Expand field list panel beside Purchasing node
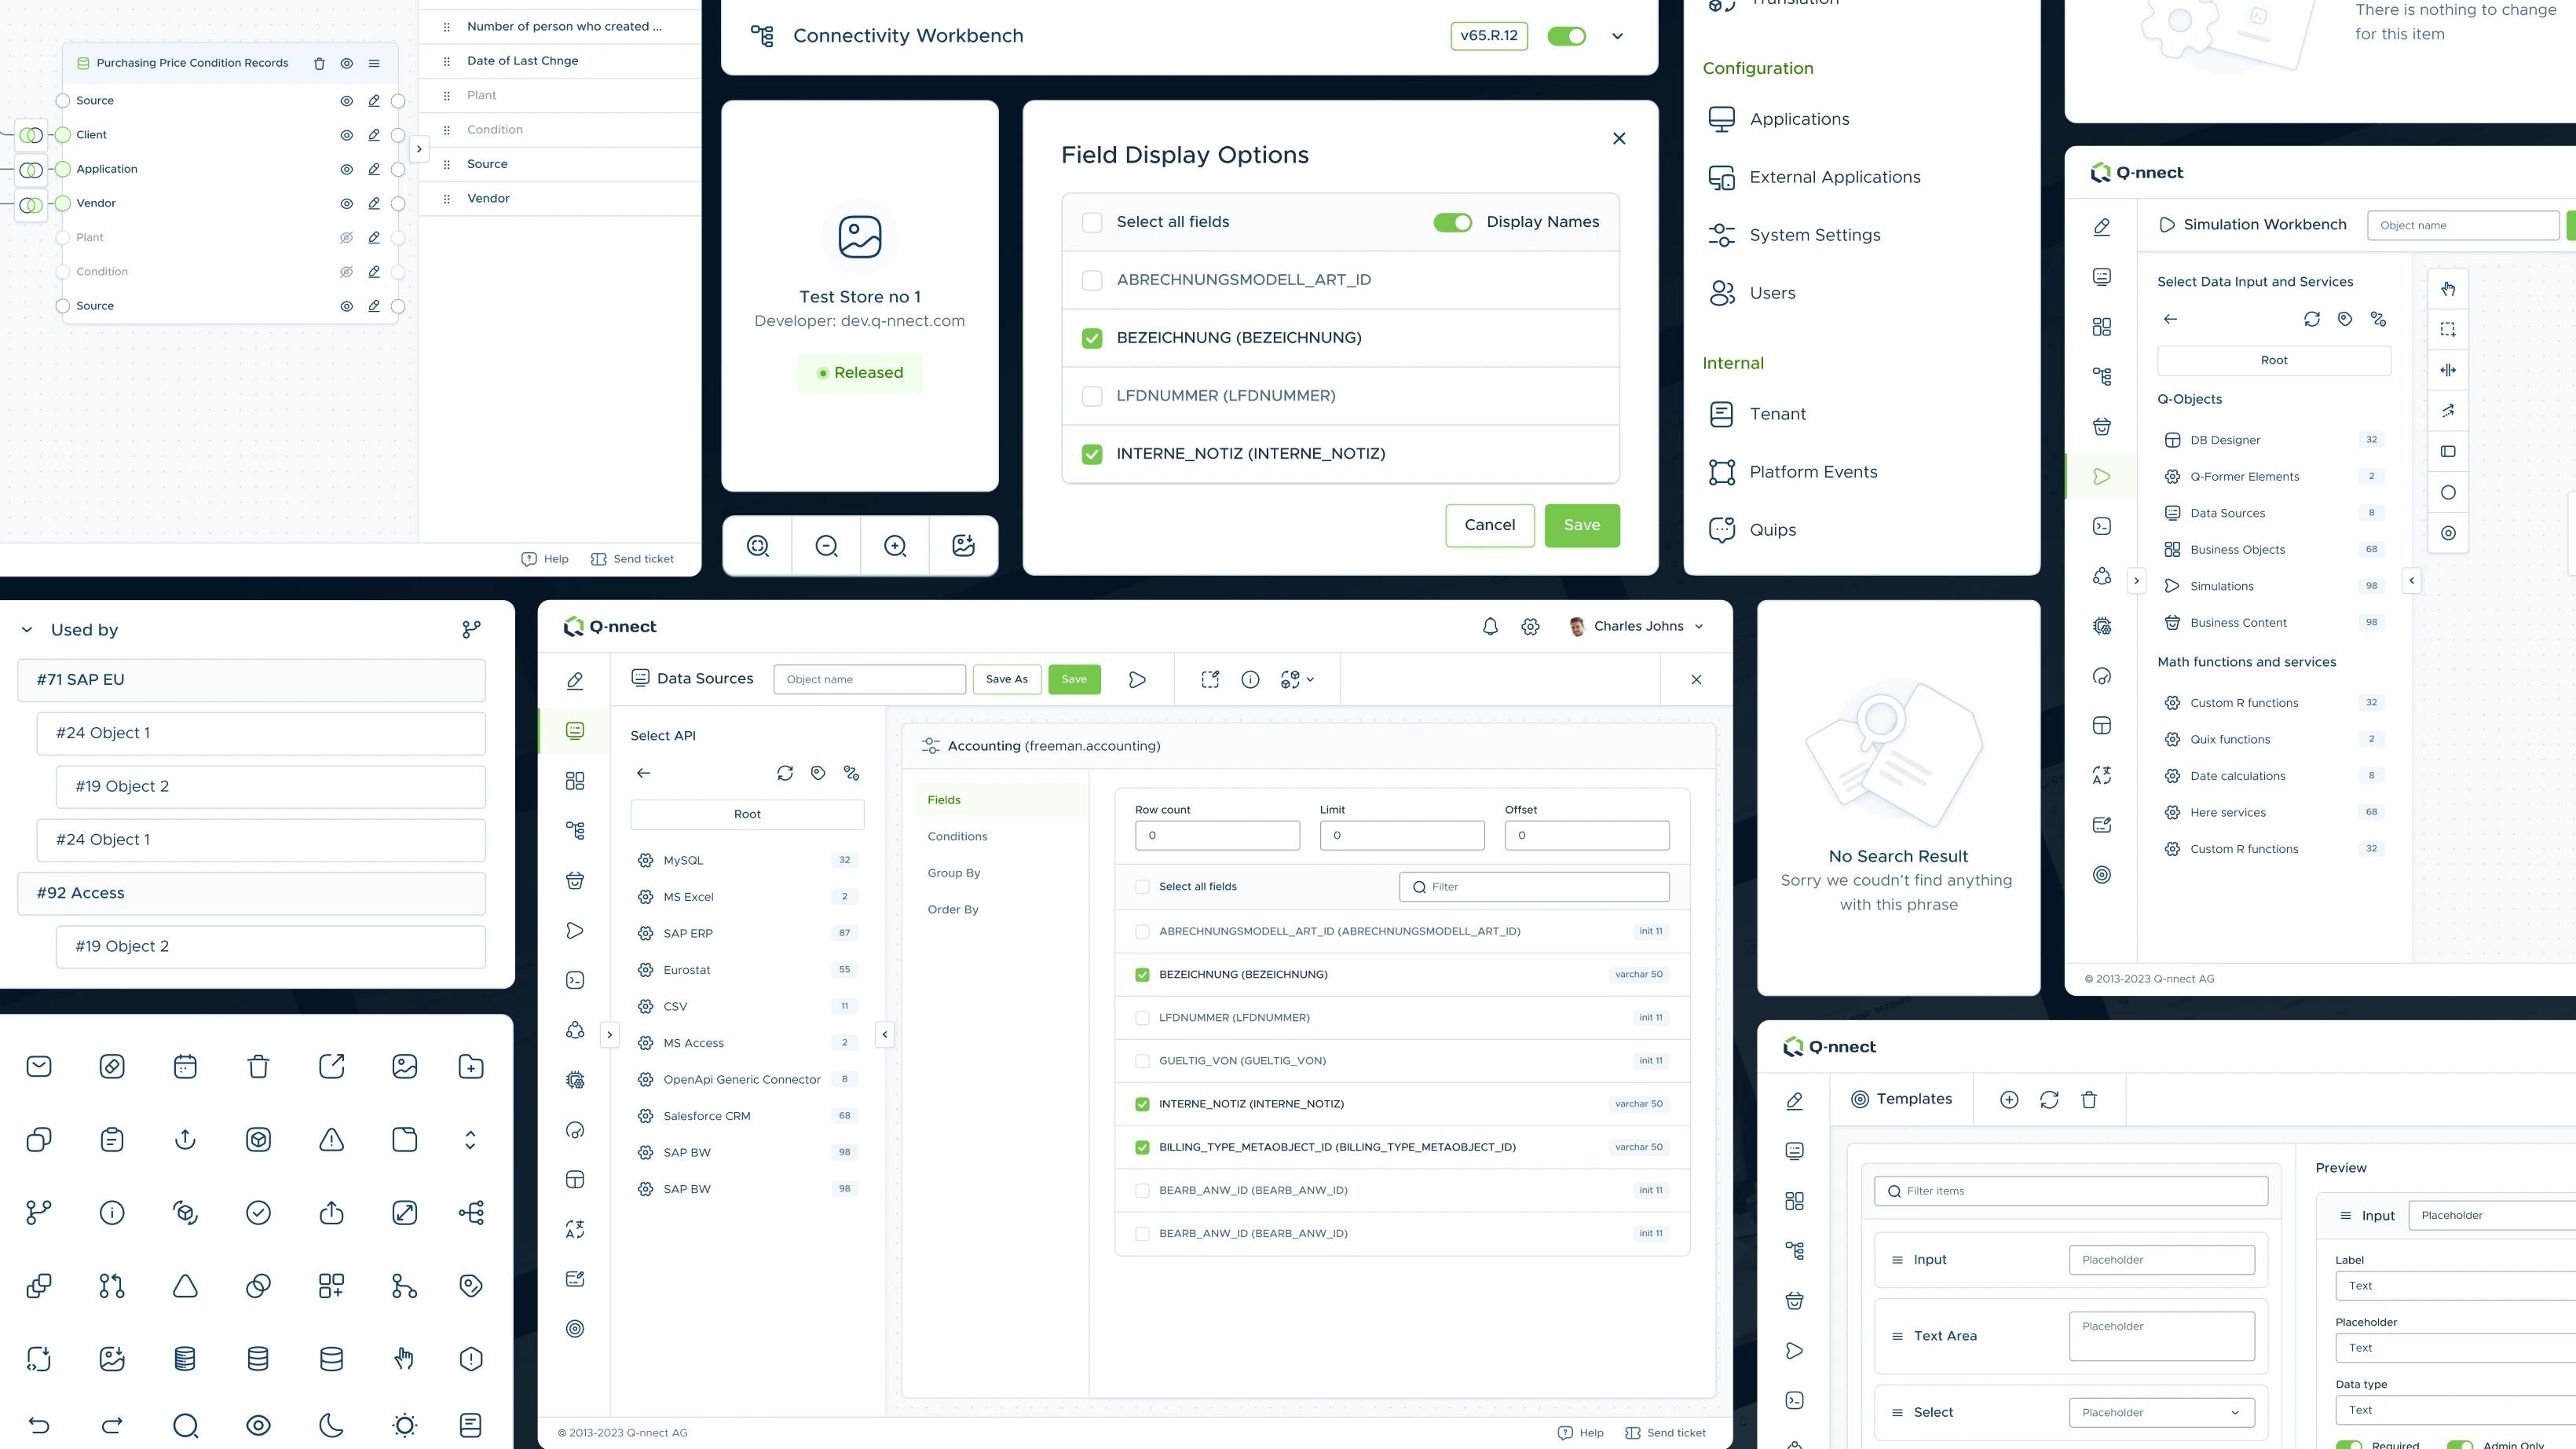The image size is (2576, 1449). click(419, 149)
